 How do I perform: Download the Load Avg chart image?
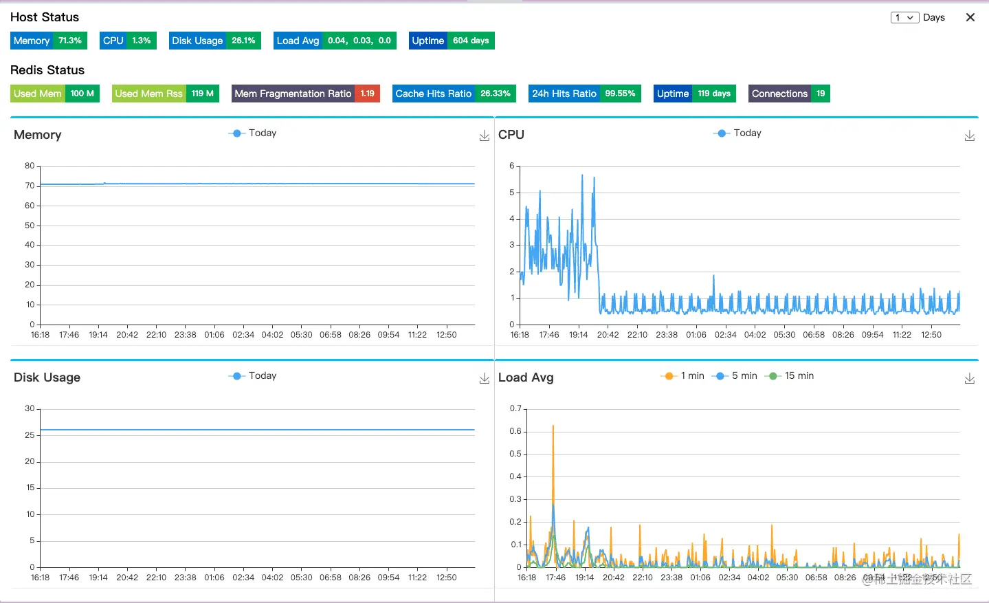tap(970, 379)
